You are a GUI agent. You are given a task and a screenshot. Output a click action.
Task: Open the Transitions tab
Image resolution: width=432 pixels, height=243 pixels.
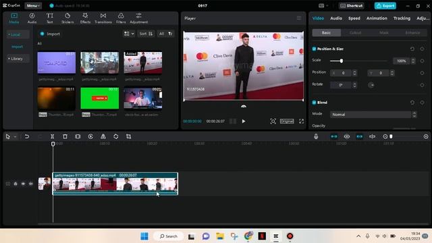click(103, 18)
